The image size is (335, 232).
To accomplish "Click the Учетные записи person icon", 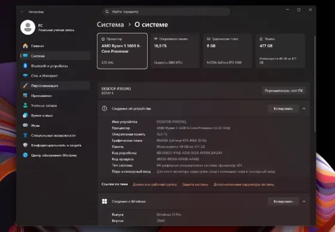I will [x=25, y=105].
